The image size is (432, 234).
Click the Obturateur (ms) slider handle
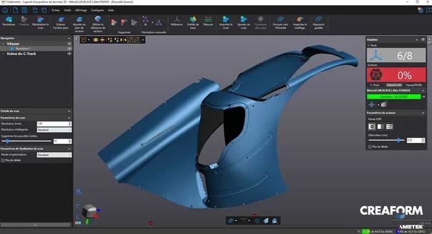399,140
